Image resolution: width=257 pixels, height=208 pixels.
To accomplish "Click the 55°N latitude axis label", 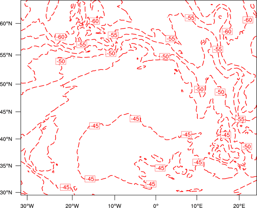I will pyautogui.click(x=6, y=55).
